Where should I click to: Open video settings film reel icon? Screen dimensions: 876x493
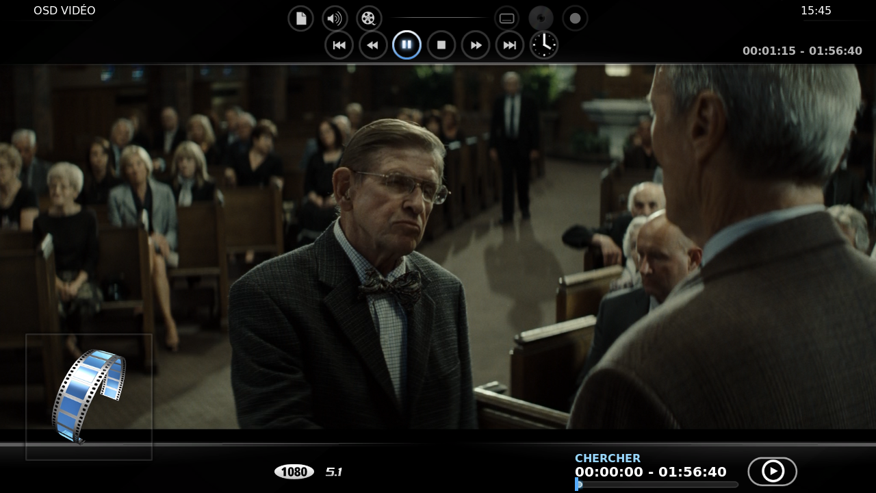pos(369,18)
